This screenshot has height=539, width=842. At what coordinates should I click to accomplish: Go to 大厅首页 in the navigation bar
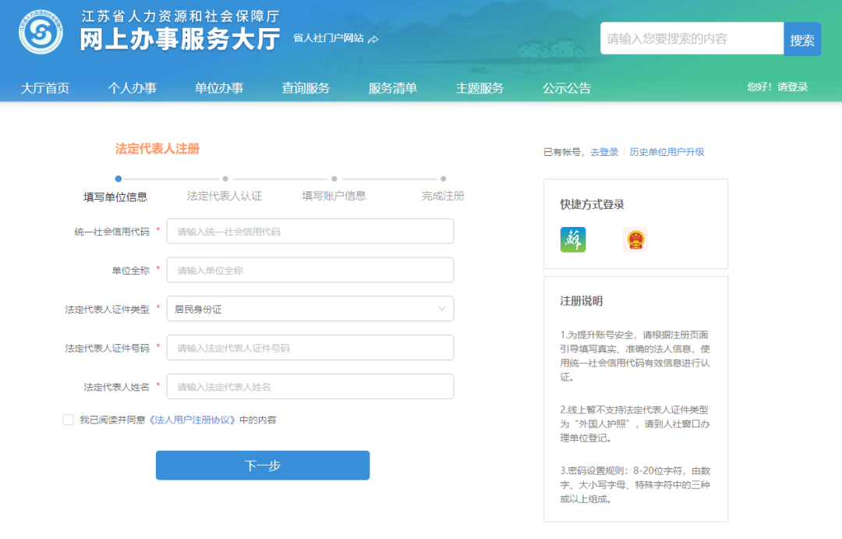45,88
